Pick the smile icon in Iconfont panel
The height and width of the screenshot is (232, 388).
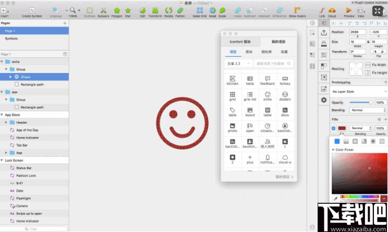[268, 96]
